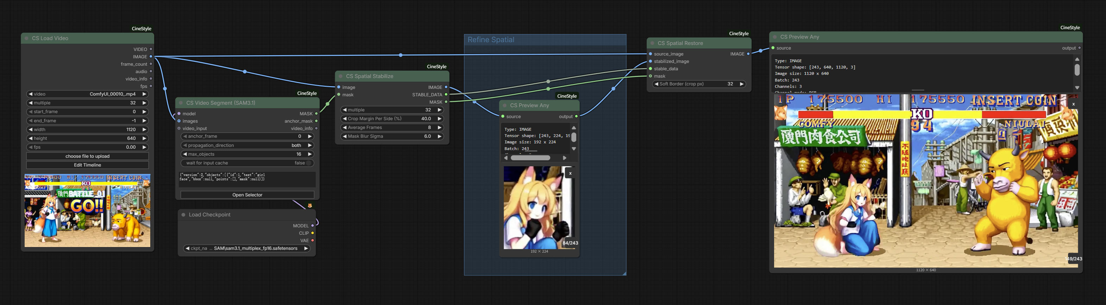Screen dimensions: 1106x305
Task: Click the collapse dot on CS Spatial Stabilize node
Action: pos(340,76)
